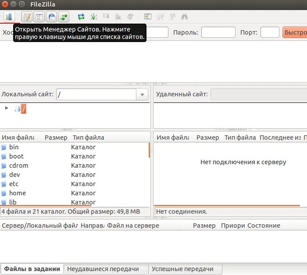Click the Нет подключения к серверу message
307x275 pixels.
(243, 162)
